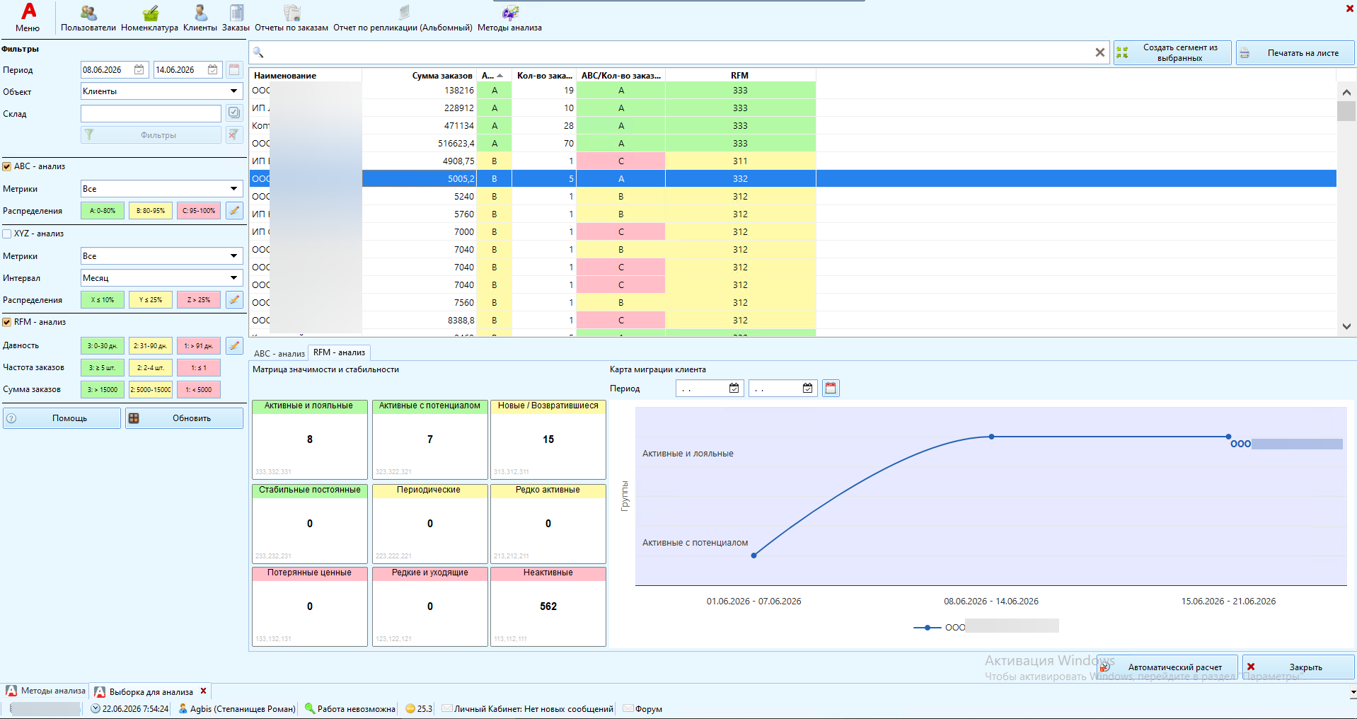Viewport: 1357px width, 719px height.
Task: Open the Интервал dropdown set to Месяц
Action: coord(162,278)
